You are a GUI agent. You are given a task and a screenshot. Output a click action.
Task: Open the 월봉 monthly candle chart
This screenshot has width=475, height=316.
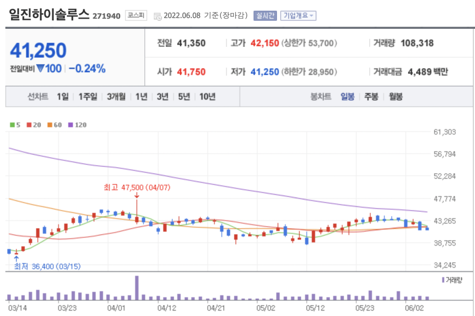(396, 97)
